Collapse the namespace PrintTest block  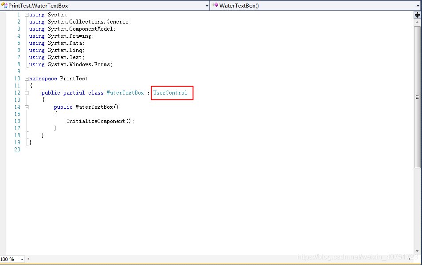(27, 79)
